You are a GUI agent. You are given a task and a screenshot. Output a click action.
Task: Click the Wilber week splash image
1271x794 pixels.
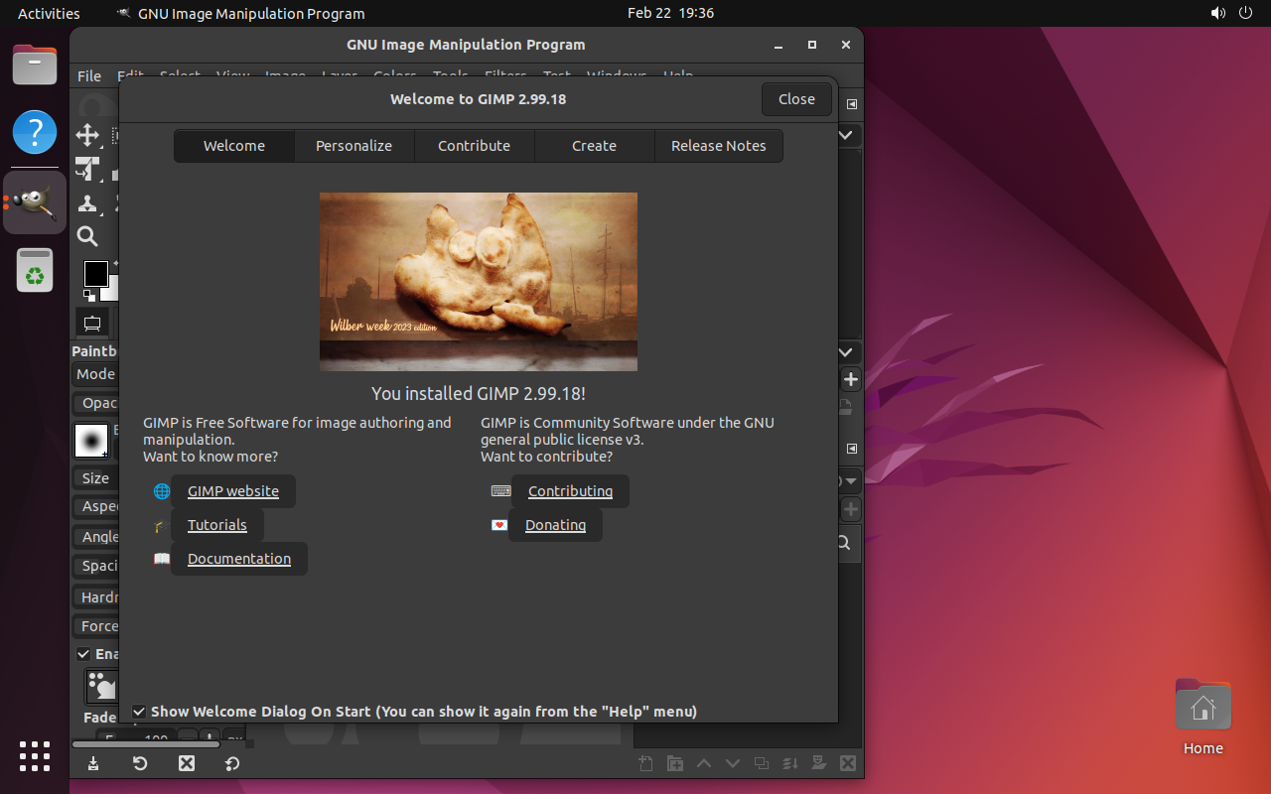click(479, 282)
